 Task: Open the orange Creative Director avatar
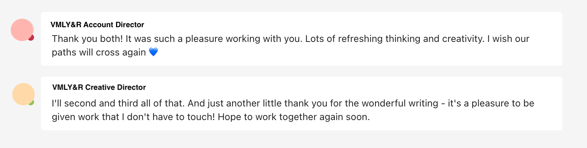coord(24,94)
